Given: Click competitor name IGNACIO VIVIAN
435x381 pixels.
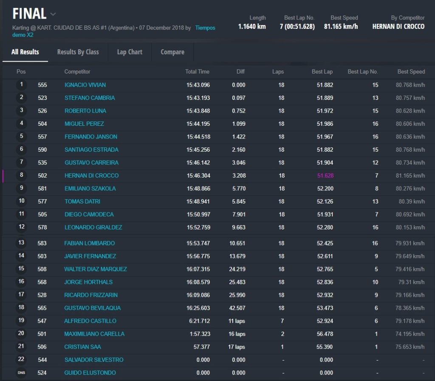Looking at the screenshot, I should 85,85.
